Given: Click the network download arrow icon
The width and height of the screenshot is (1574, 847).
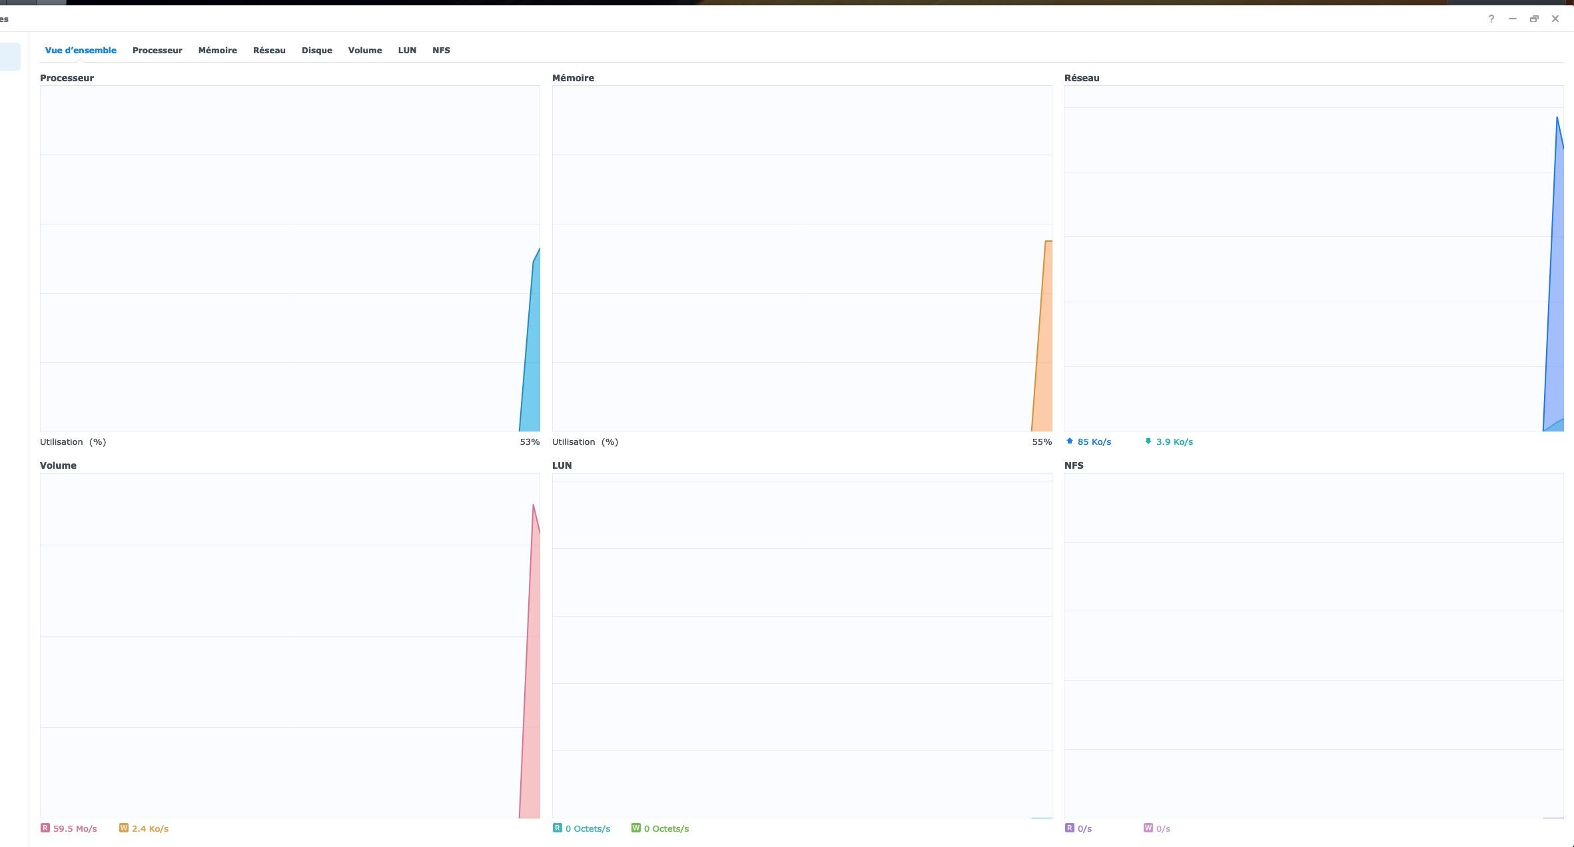Looking at the screenshot, I should coord(1148,441).
